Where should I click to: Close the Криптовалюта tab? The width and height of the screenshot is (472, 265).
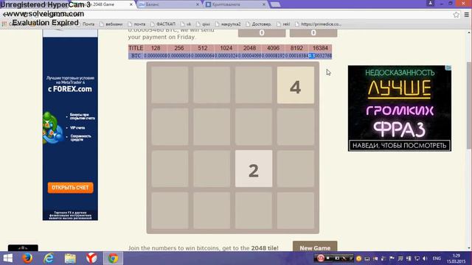pos(264,4)
